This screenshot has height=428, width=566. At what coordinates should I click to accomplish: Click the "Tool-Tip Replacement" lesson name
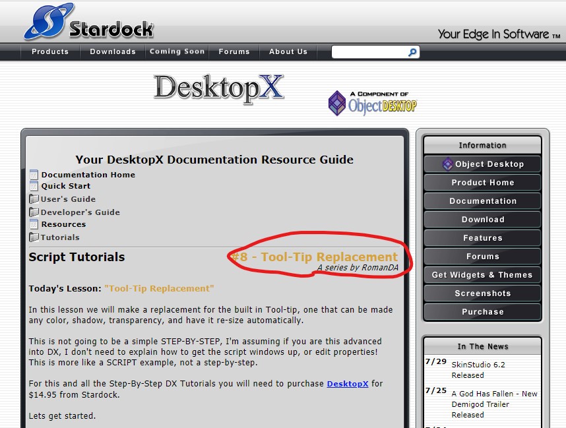pyautogui.click(x=159, y=288)
